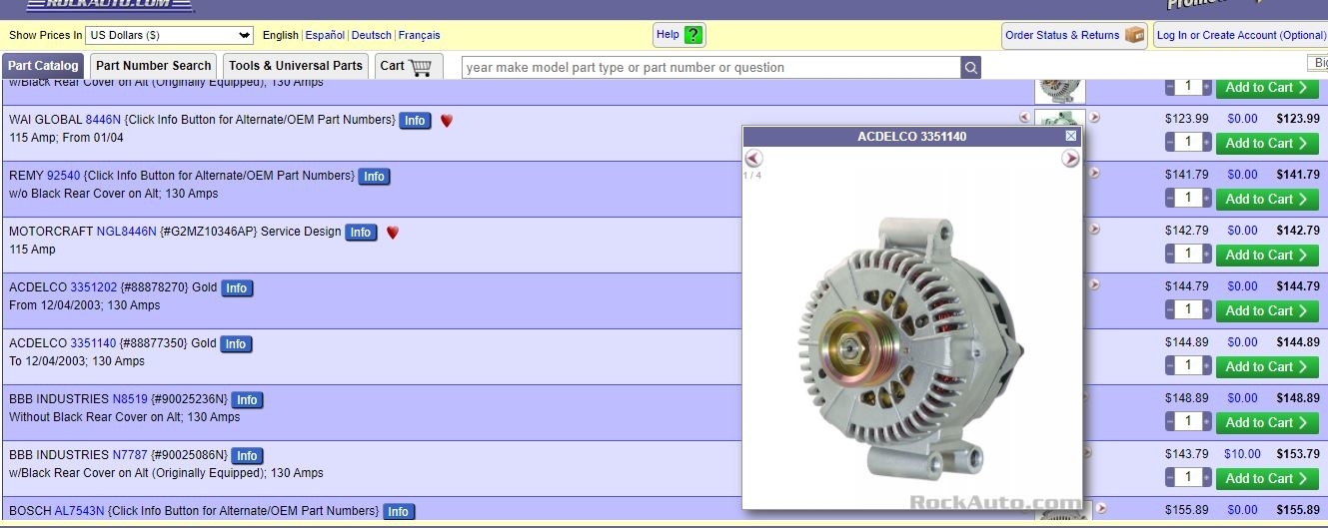Show next image in ACDELCO 3351140 popup
The height and width of the screenshot is (528, 1328).
tap(1070, 159)
